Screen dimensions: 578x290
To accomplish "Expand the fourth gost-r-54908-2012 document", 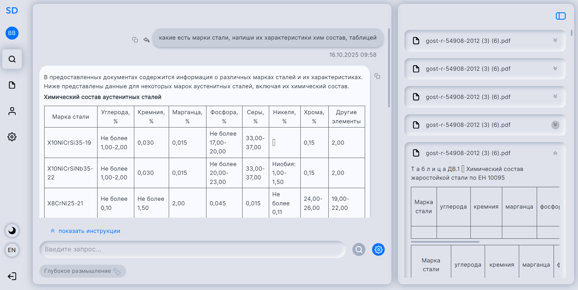I will pos(555,125).
